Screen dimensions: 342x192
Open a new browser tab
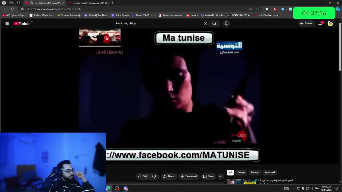coord(112,3)
